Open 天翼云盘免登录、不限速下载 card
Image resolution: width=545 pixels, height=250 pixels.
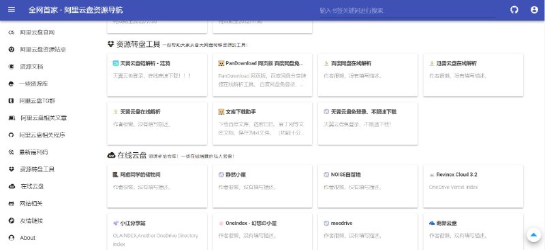[364, 112]
